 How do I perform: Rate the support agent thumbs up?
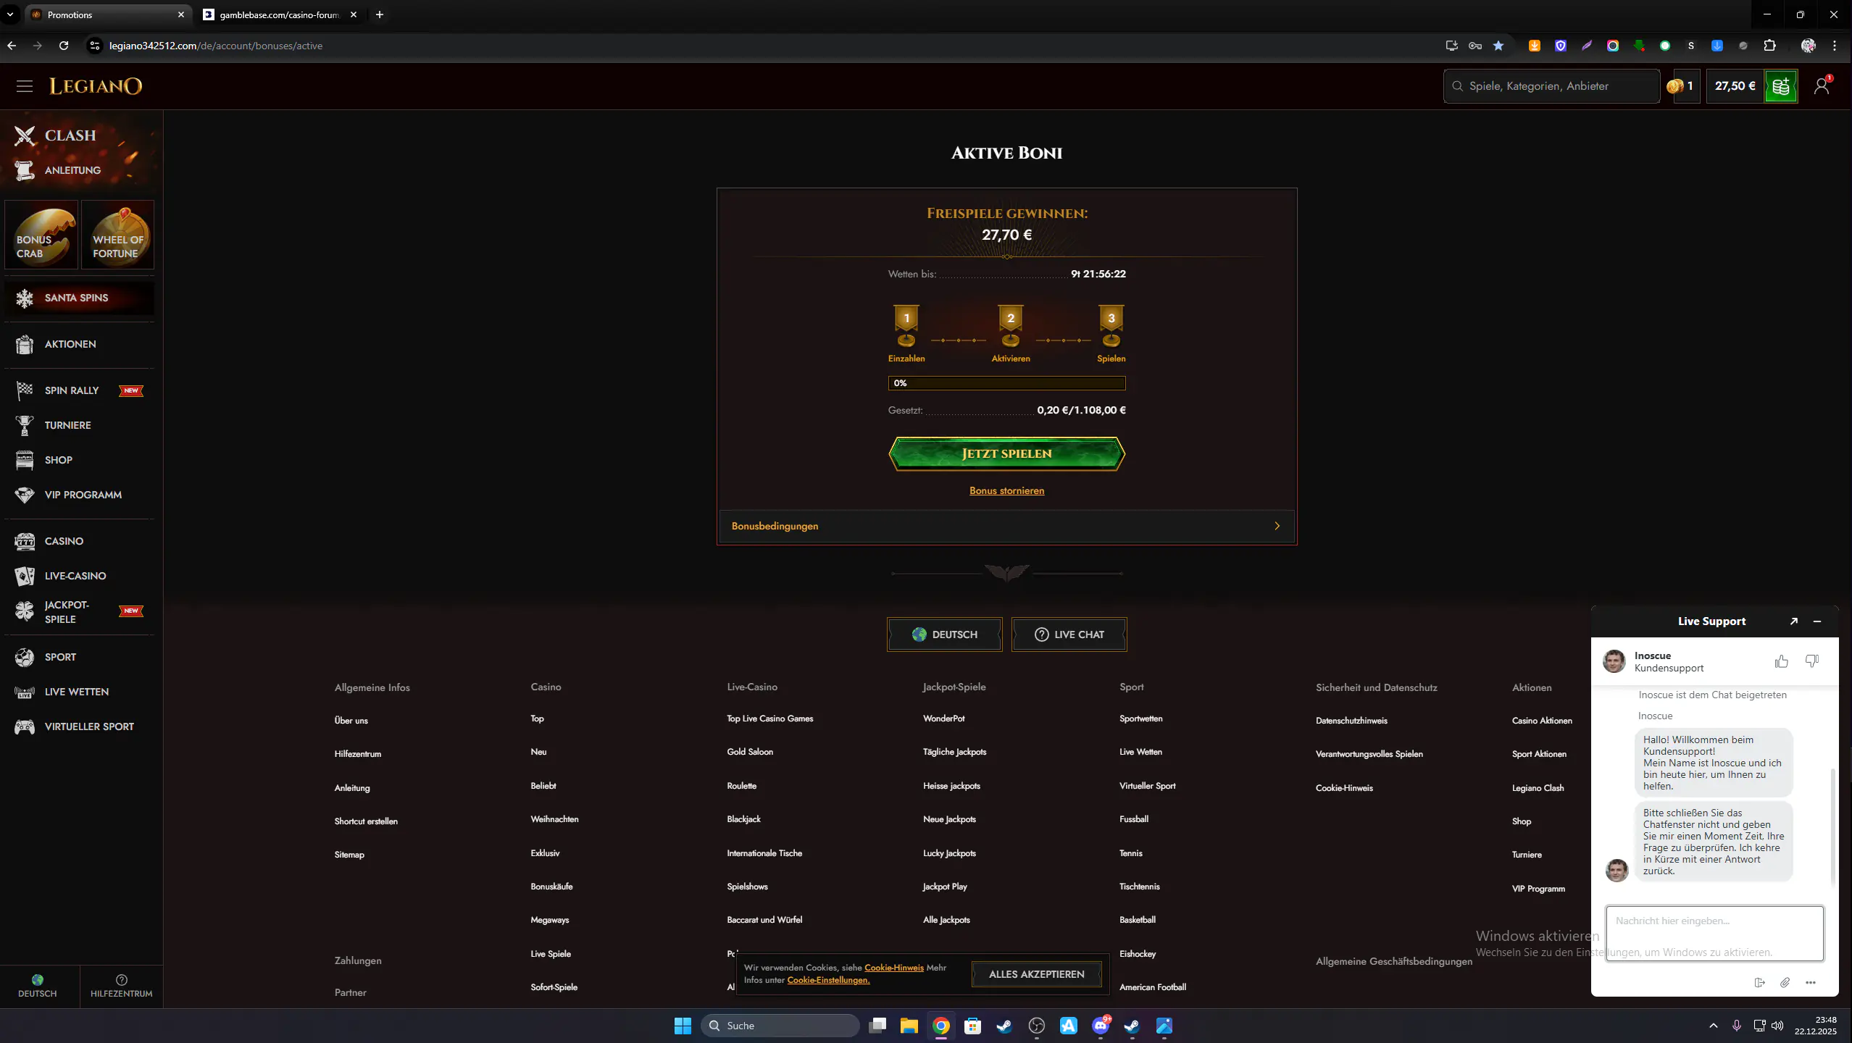coord(1782,661)
